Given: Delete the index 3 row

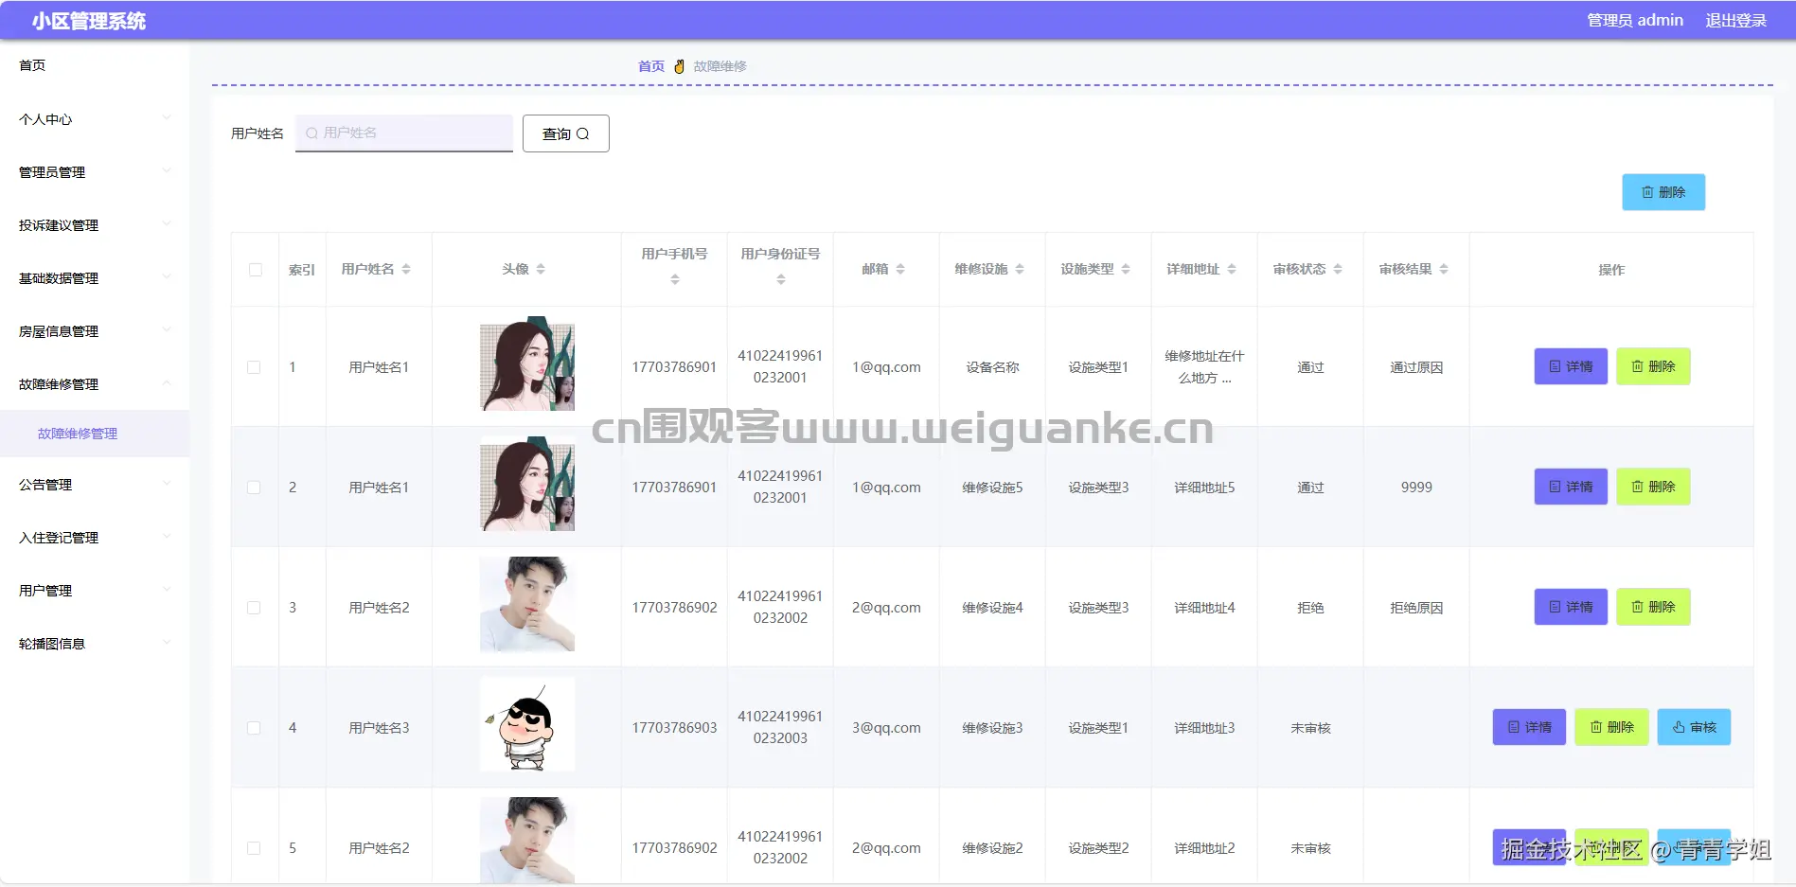Looking at the screenshot, I should pyautogui.click(x=1653, y=607).
